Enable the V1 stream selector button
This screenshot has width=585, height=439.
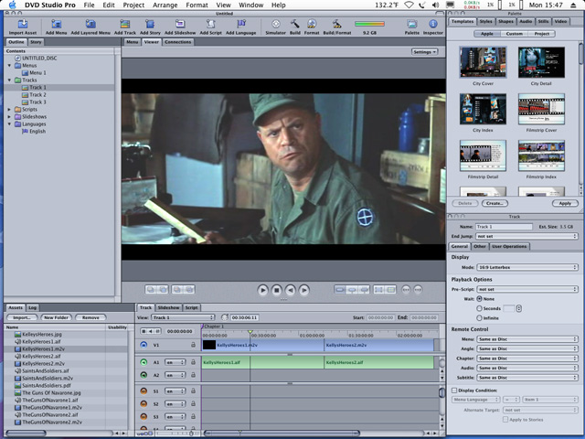point(144,345)
